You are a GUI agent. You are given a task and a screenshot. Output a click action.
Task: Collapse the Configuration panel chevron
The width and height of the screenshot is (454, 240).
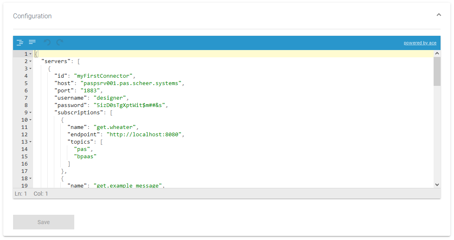(439, 15)
